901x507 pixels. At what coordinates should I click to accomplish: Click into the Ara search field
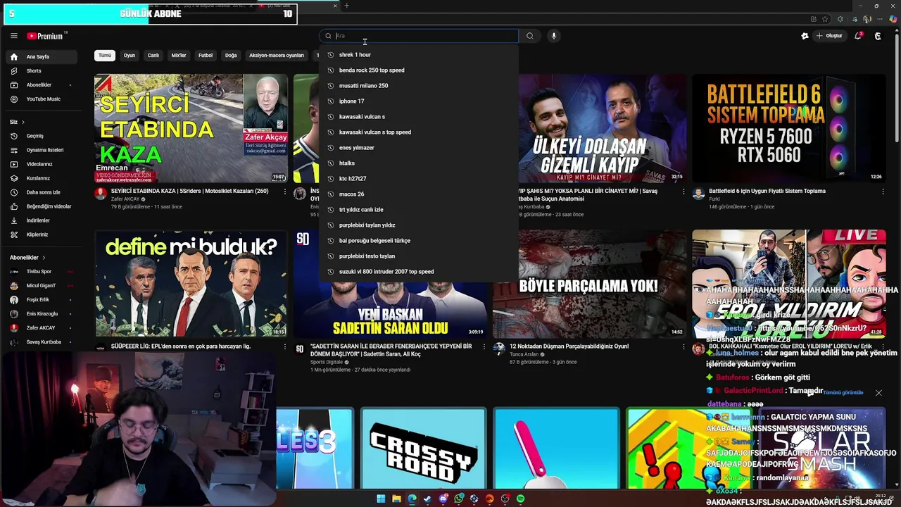pos(419,36)
